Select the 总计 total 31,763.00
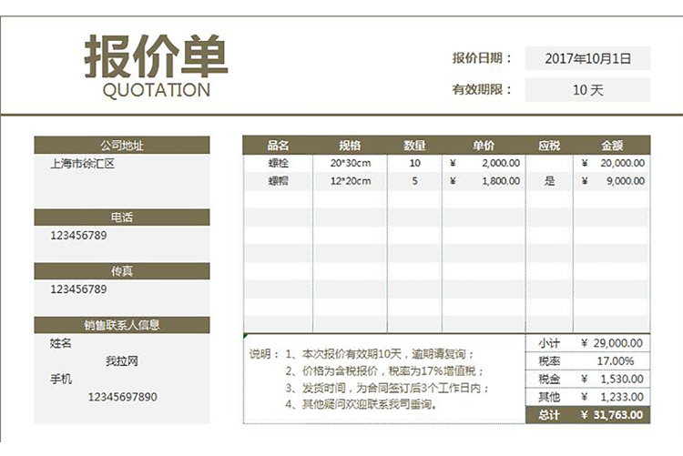This screenshot has width=683, height=456. (x=612, y=415)
